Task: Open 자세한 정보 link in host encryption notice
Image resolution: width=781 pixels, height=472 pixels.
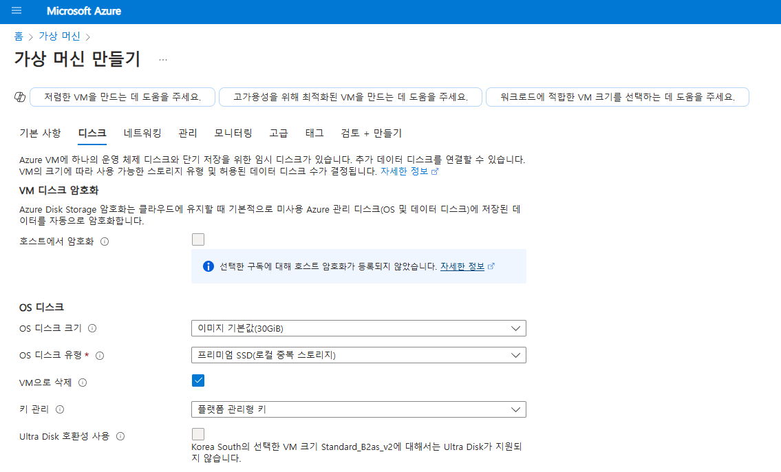Action: click(x=467, y=266)
